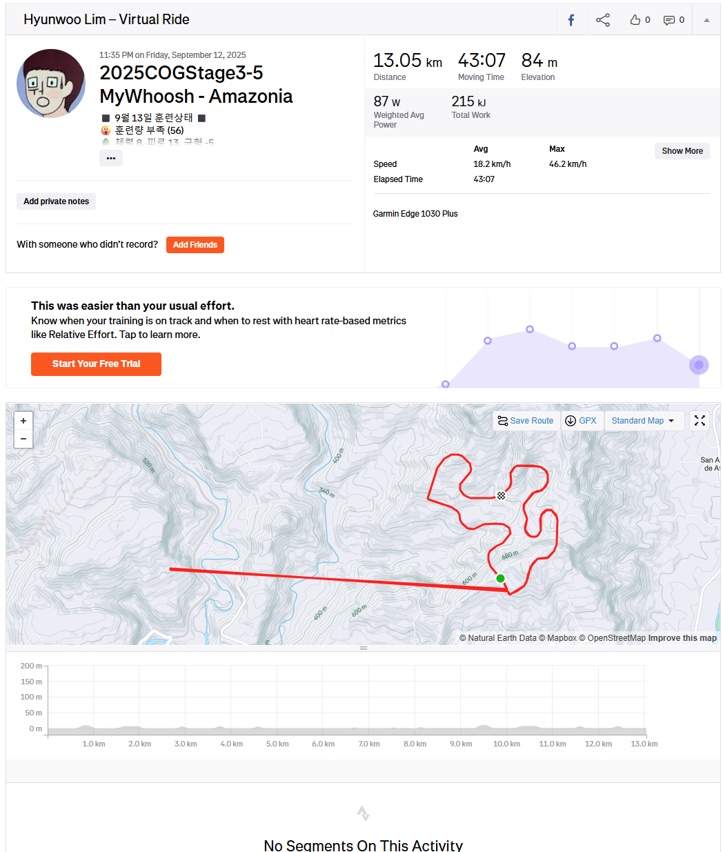Zoom out on the map
The image size is (723, 852).
23,439
